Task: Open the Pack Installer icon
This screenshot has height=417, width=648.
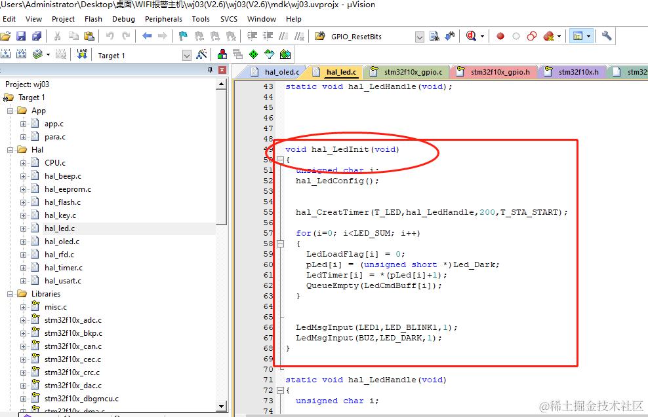Action: point(285,54)
